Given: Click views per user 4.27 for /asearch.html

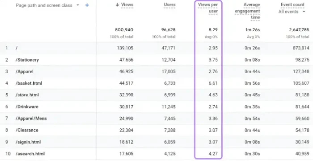Looking at the screenshot, I should (213, 153).
